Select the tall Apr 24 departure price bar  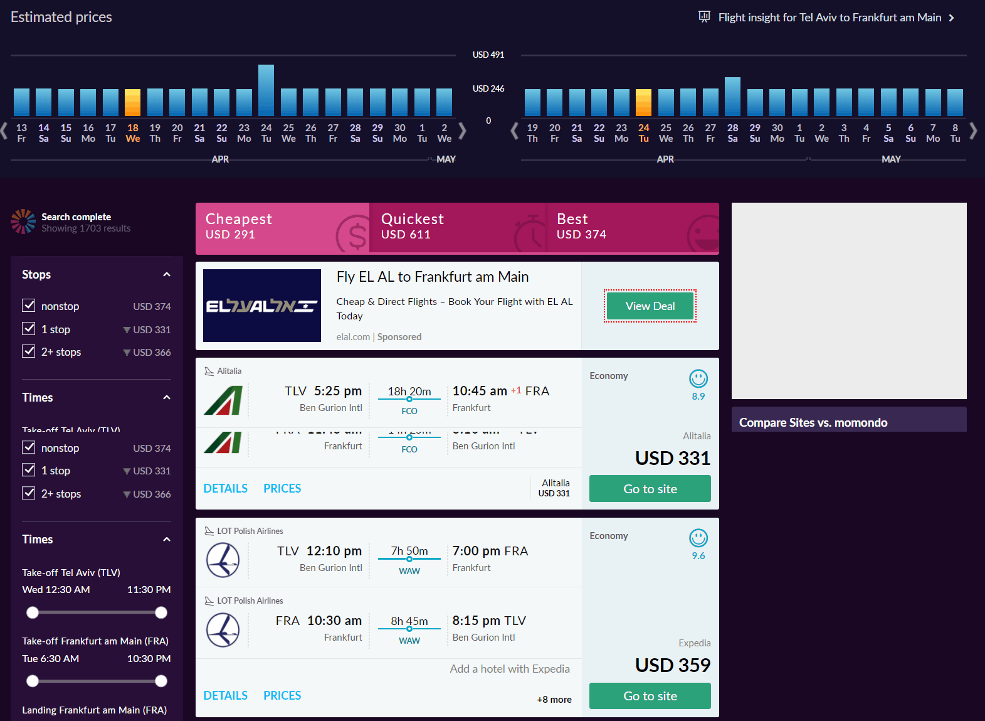[266, 90]
